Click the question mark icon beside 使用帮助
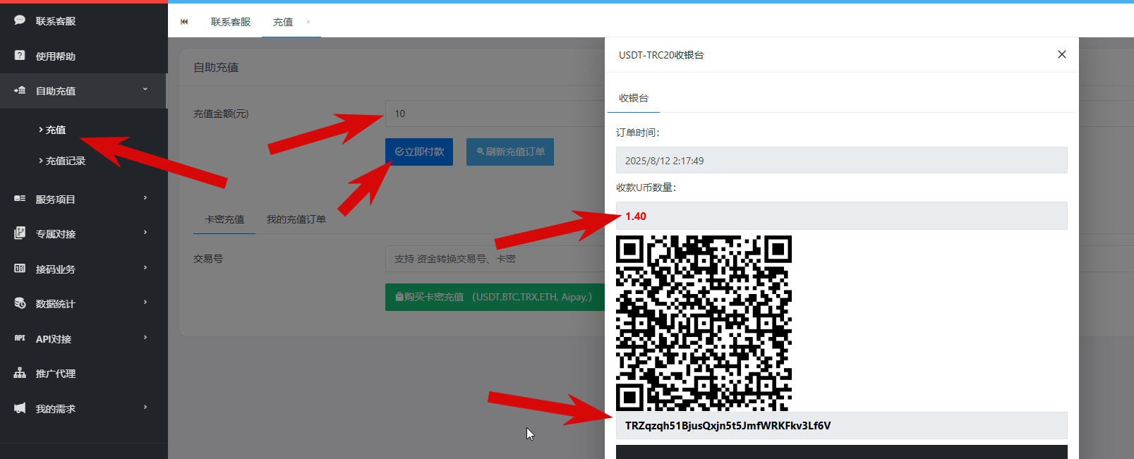The width and height of the screenshot is (1134, 459). [x=20, y=55]
